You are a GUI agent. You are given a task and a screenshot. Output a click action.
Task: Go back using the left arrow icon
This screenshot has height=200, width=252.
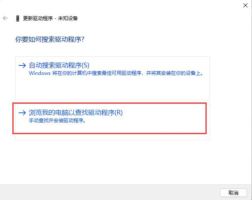pyautogui.click(x=5, y=18)
